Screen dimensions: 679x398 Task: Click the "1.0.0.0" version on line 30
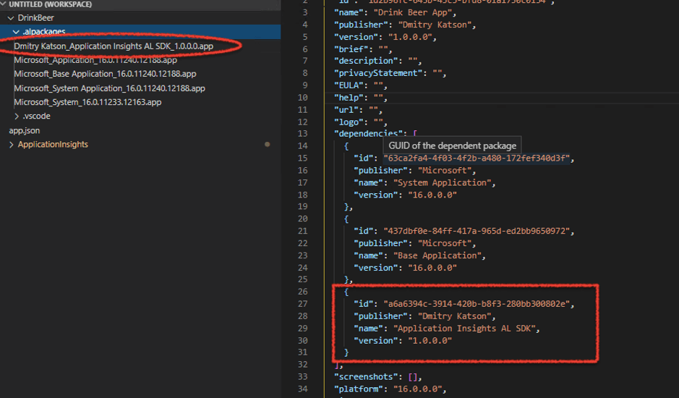[430, 340]
